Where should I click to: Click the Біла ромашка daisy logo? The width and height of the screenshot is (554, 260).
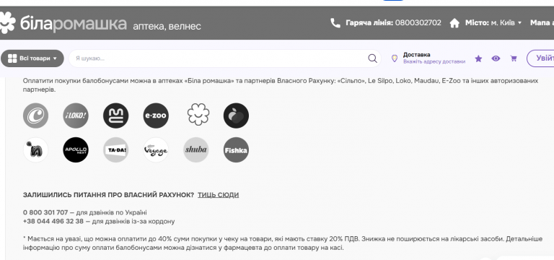click(x=7, y=23)
